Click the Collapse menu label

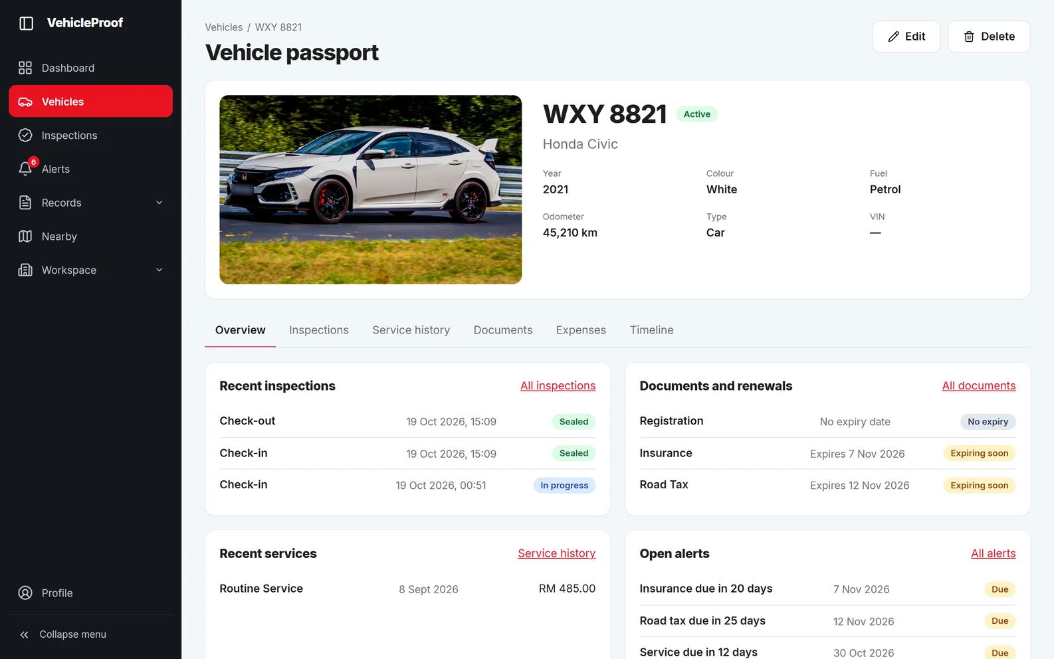pyautogui.click(x=73, y=634)
